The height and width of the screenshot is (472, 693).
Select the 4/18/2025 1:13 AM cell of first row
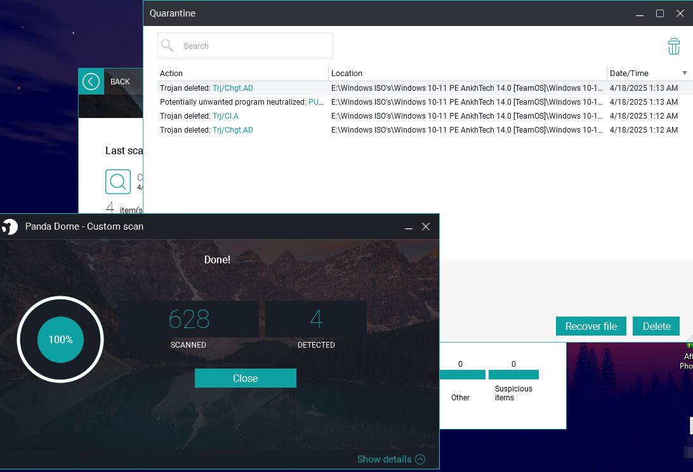[644, 88]
